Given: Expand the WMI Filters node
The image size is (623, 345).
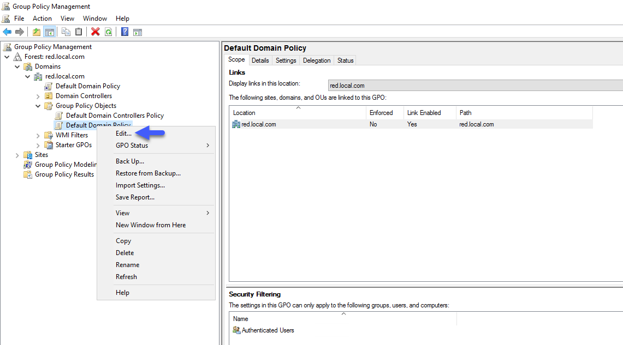Looking at the screenshot, I should (x=38, y=136).
